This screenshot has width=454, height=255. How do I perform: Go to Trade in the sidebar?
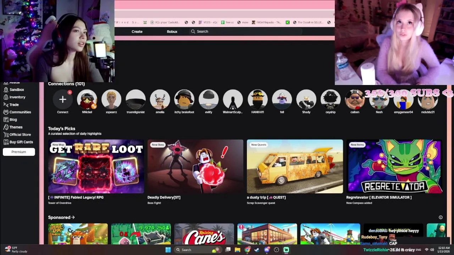(x=11, y=104)
